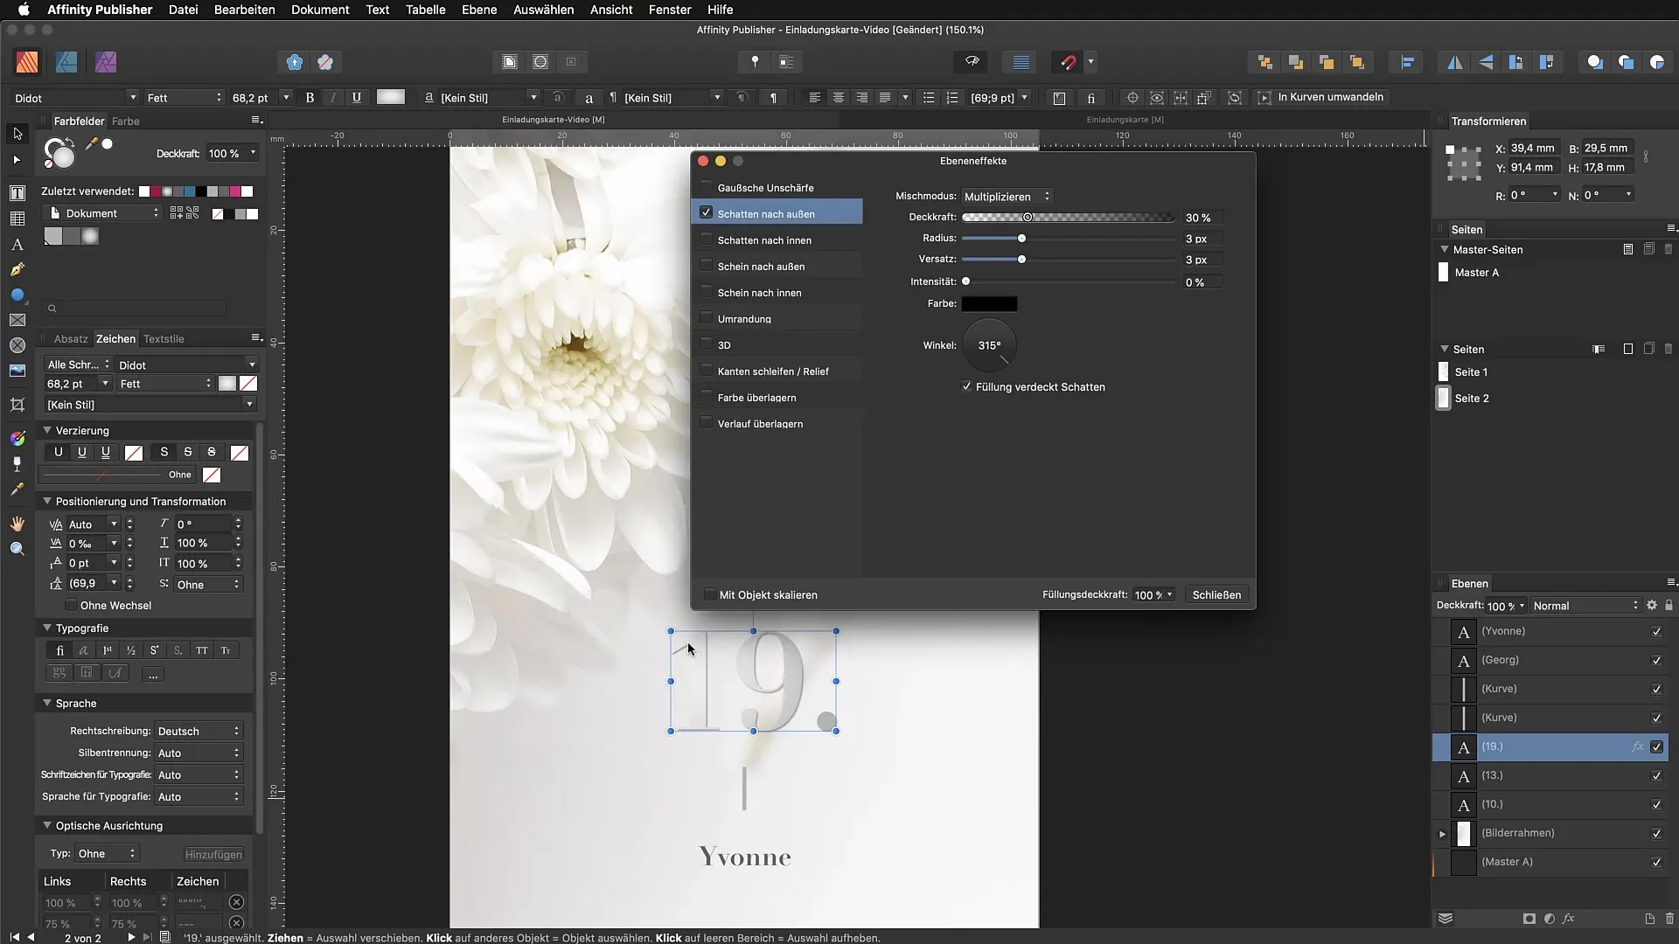This screenshot has width=1679, height=944.
Task: Uncheck Schatten nach außen effect
Action: click(706, 212)
